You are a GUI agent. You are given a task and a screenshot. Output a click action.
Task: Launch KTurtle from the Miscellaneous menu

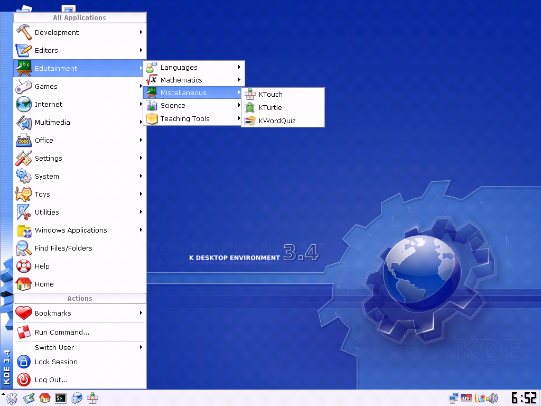(x=283, y=107)
